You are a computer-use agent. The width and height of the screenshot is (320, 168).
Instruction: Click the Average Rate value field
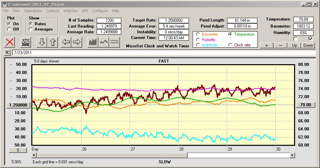(109, 32)
